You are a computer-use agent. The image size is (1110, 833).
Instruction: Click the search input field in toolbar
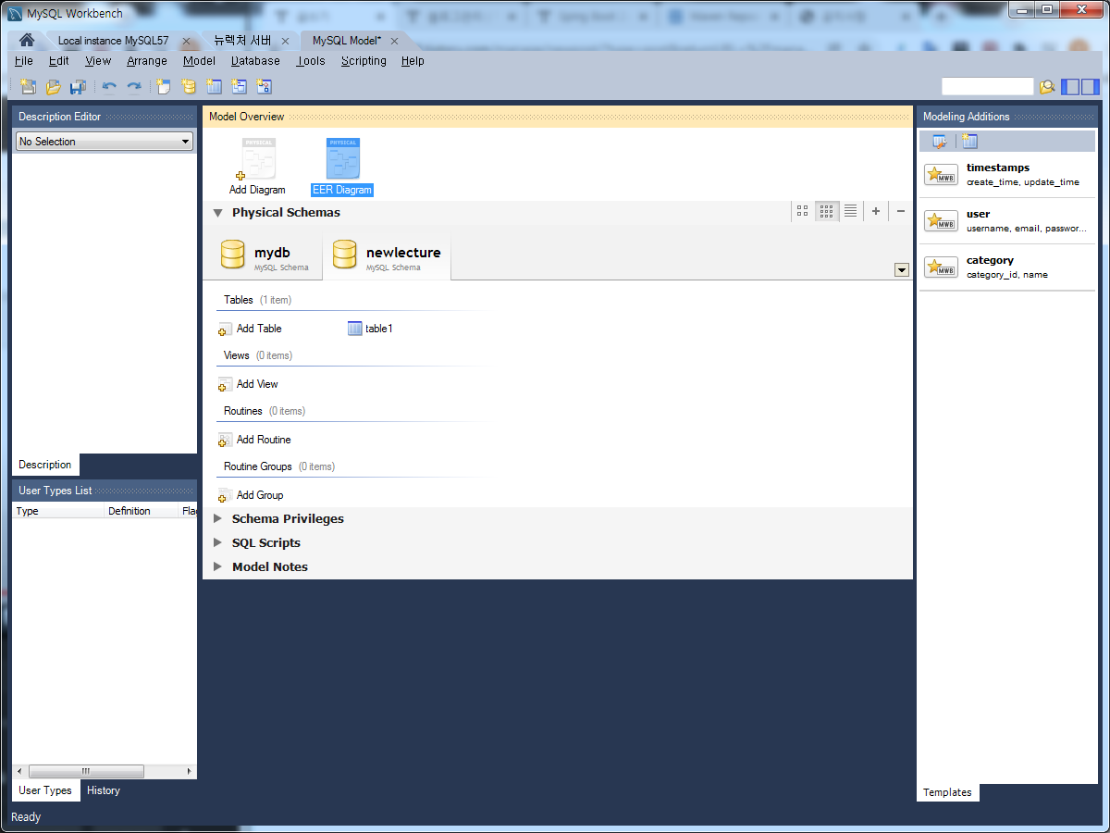(987, 86)
